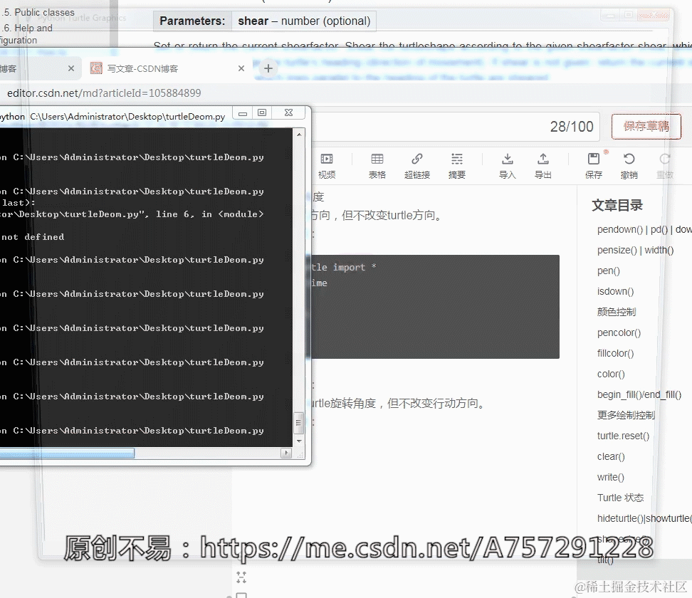Click 'not defined' error text in console

pos(33,237)
